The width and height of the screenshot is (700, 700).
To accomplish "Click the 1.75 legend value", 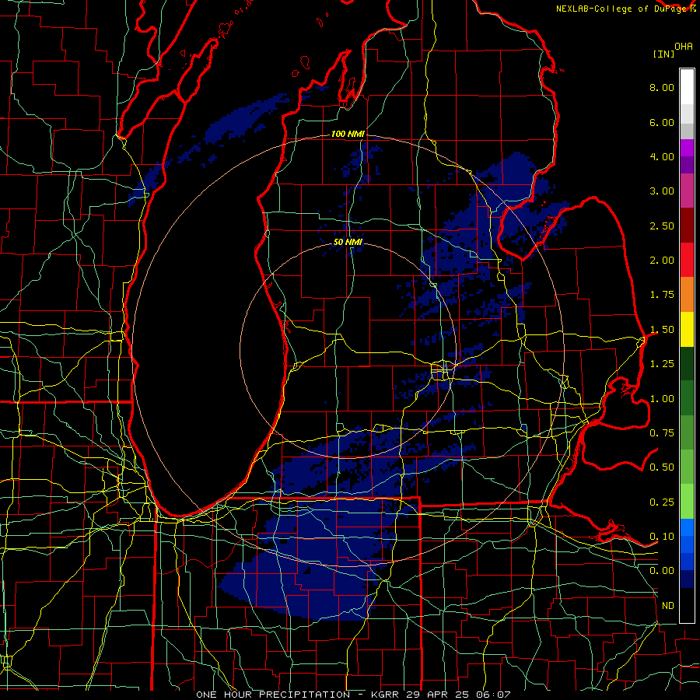I will pyautogui.click(x=662, y=295).
